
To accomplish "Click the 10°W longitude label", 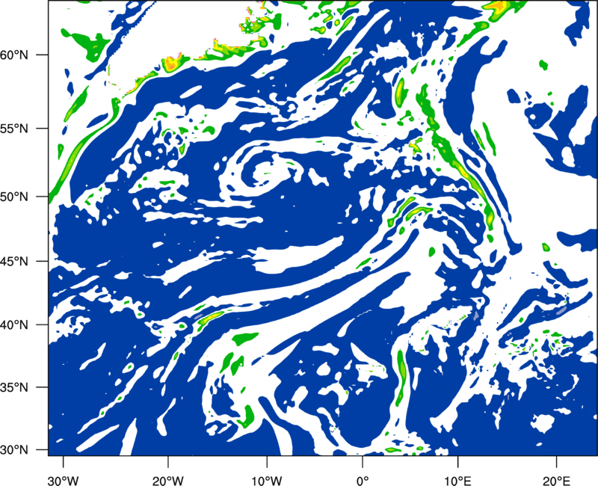I will (267, 481).
